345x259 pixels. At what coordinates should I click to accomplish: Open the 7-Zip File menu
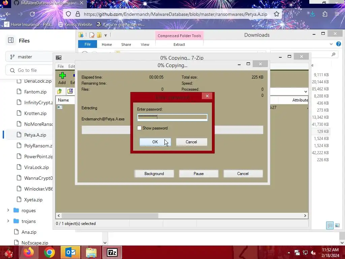[61, 66]
